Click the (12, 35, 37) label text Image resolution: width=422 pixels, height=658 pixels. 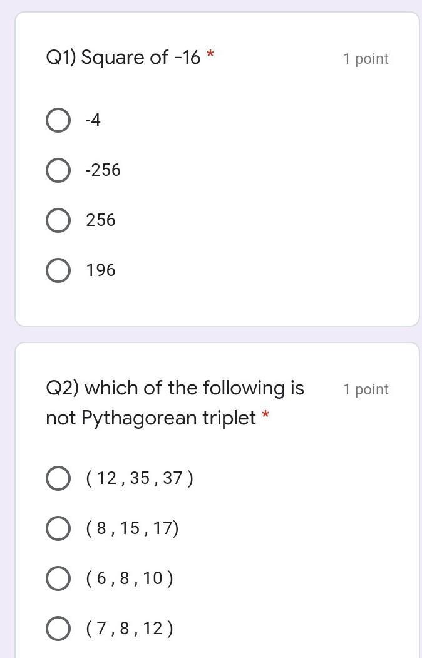click(140, 478)
